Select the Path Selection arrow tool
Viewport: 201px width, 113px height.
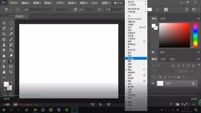(4, 67)
